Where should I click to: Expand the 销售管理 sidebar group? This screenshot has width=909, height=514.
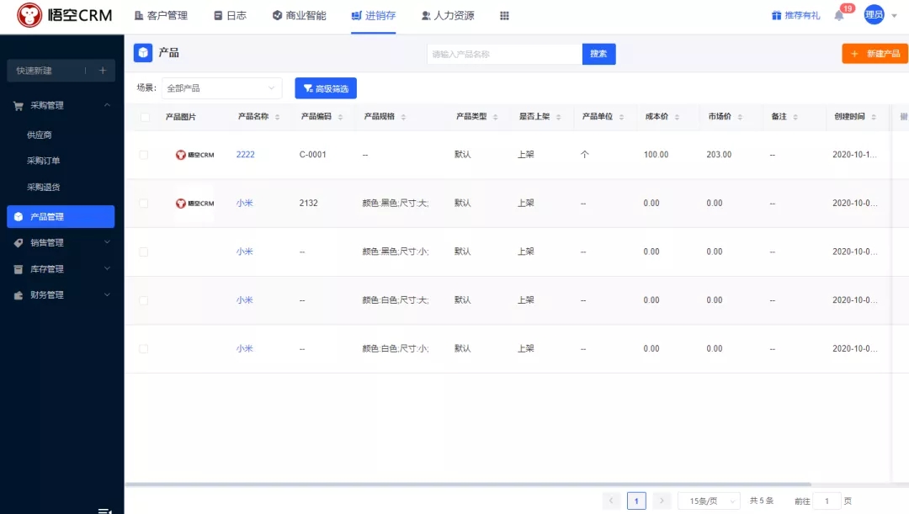[107, 242]
